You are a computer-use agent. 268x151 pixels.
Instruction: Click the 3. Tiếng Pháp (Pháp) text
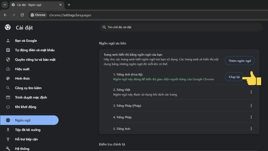[127, 106]
